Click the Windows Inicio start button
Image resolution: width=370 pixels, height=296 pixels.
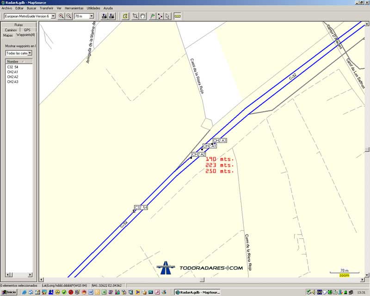pos(9,292)
